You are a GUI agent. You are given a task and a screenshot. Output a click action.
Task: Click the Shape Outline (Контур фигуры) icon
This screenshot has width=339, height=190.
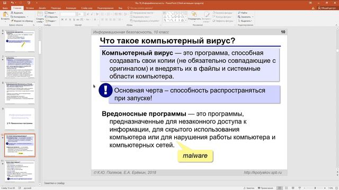[214, 17]
